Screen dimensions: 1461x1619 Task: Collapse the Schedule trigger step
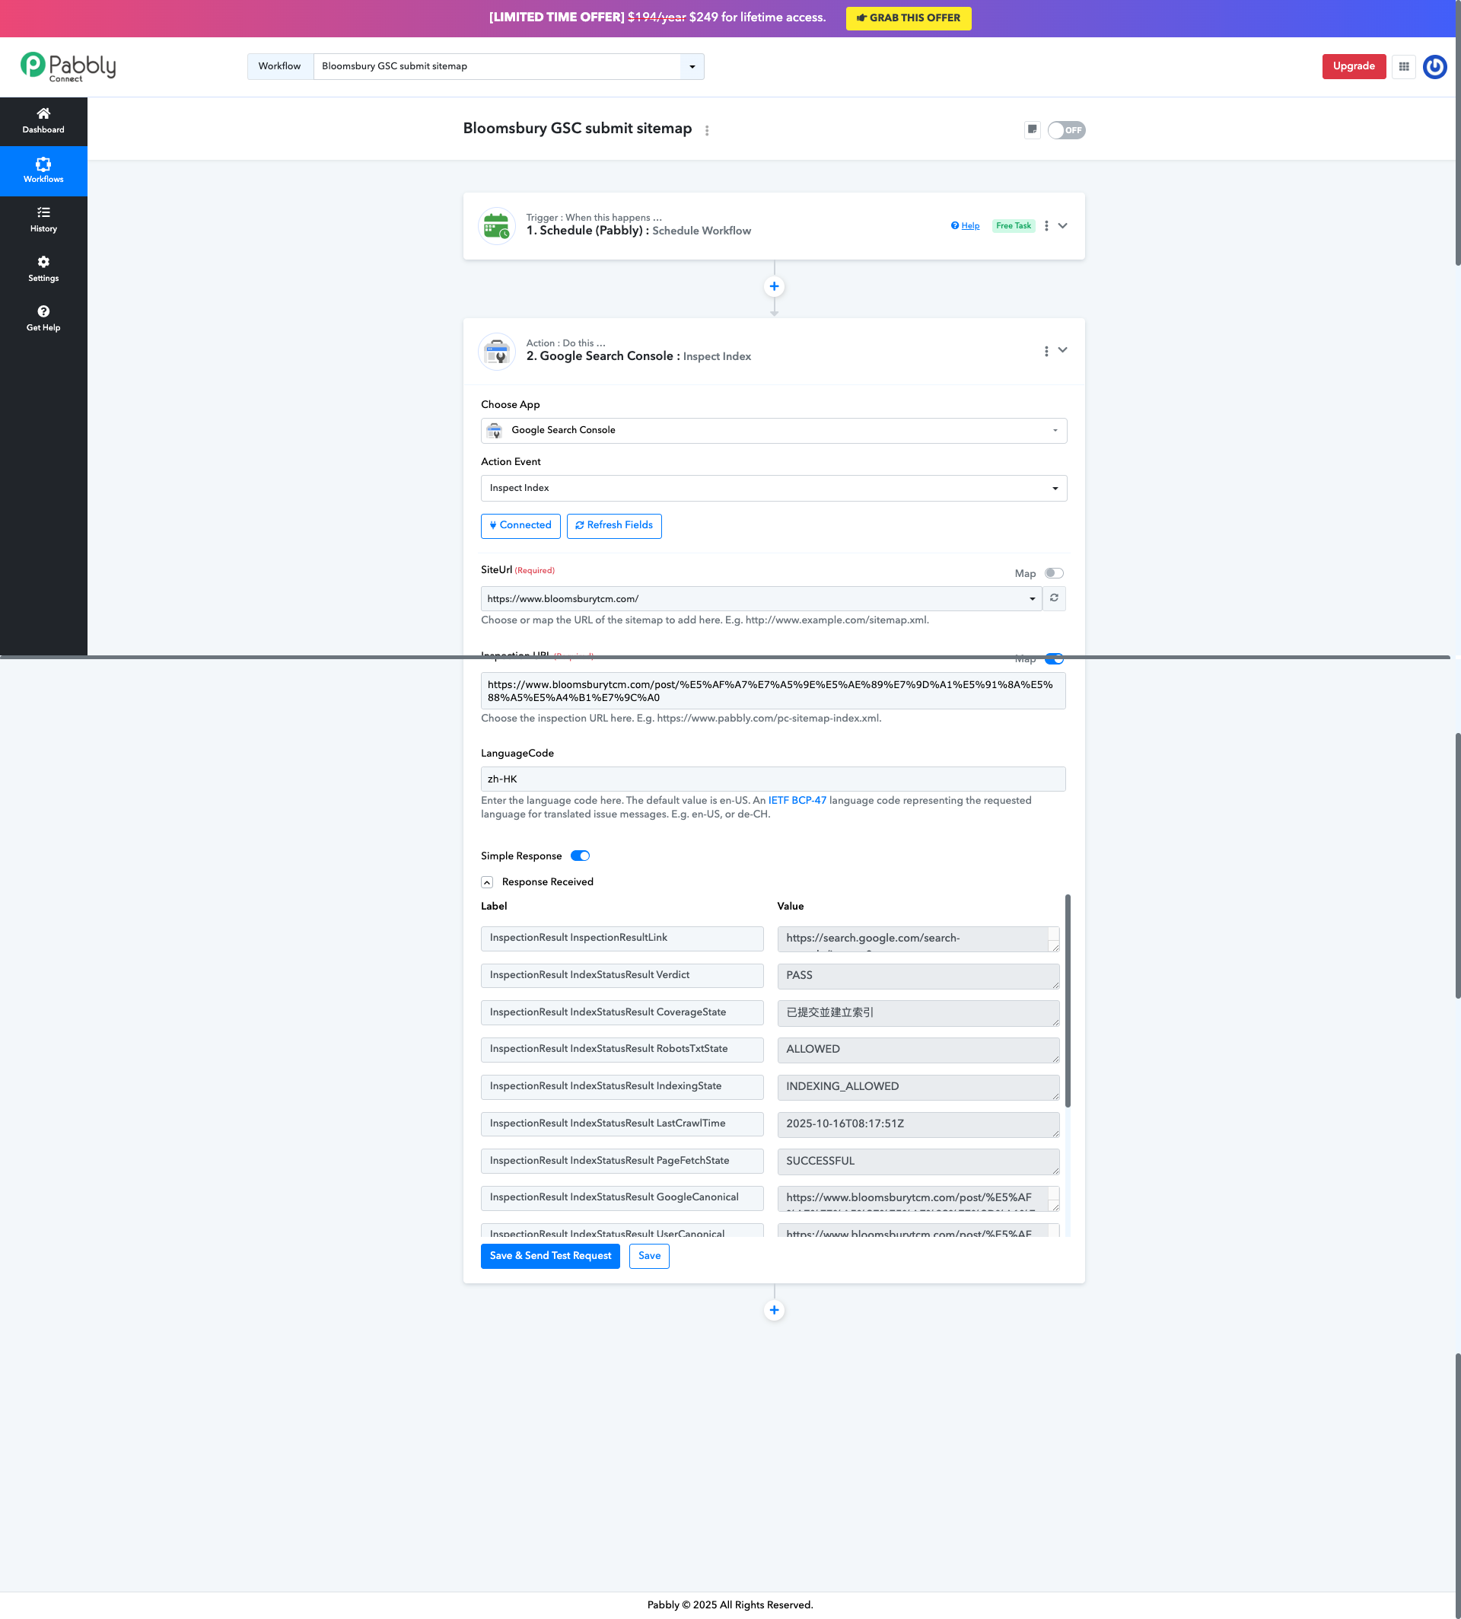point(1063,227)
